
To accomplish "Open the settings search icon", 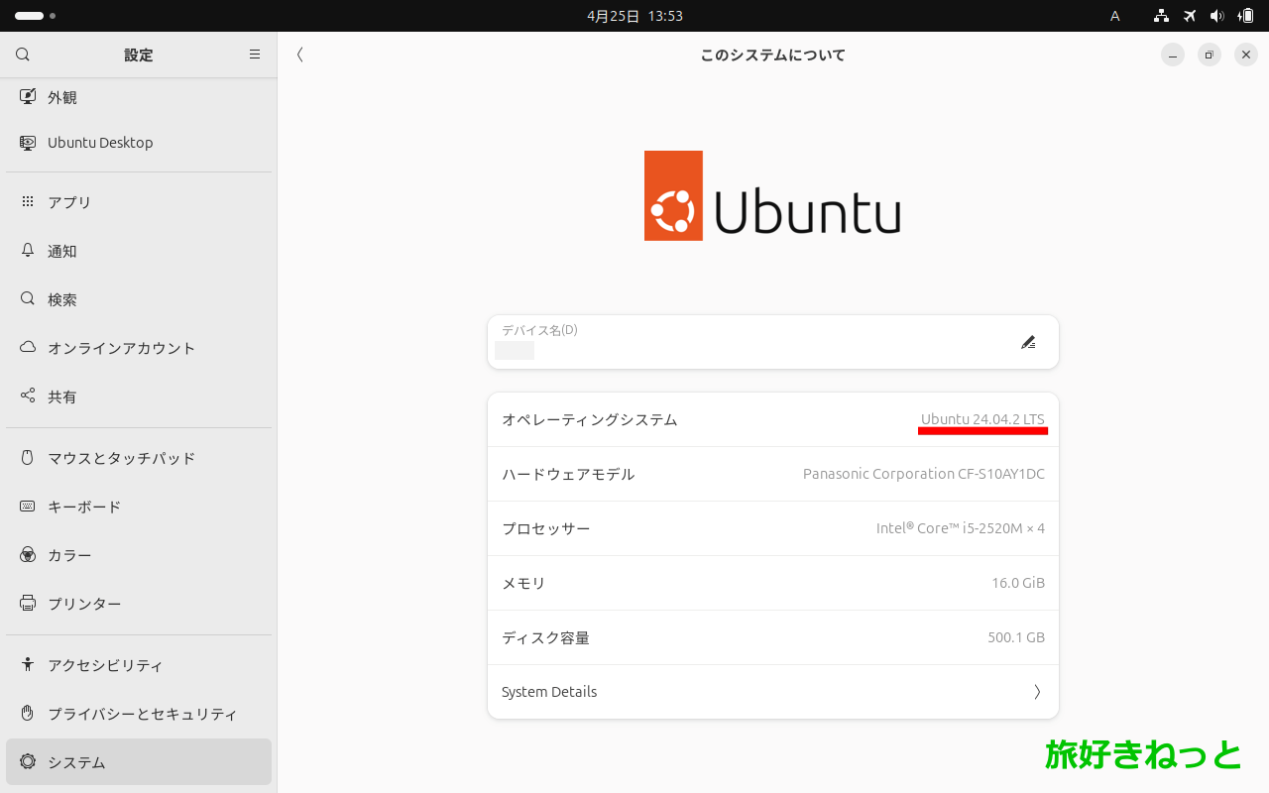I will pyautogui.click(x=23, y=55).
